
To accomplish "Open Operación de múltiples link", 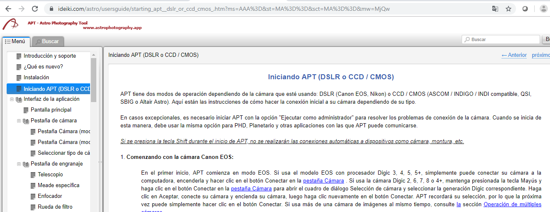I will (512, 205).
